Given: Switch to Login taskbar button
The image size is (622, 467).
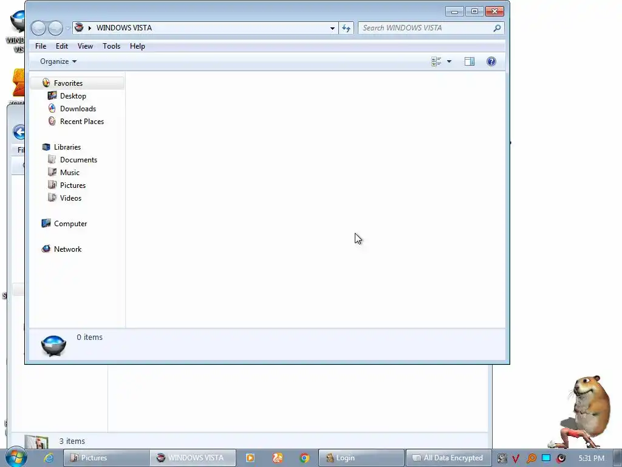Looking at the screenshot, I should coord(361,458).
